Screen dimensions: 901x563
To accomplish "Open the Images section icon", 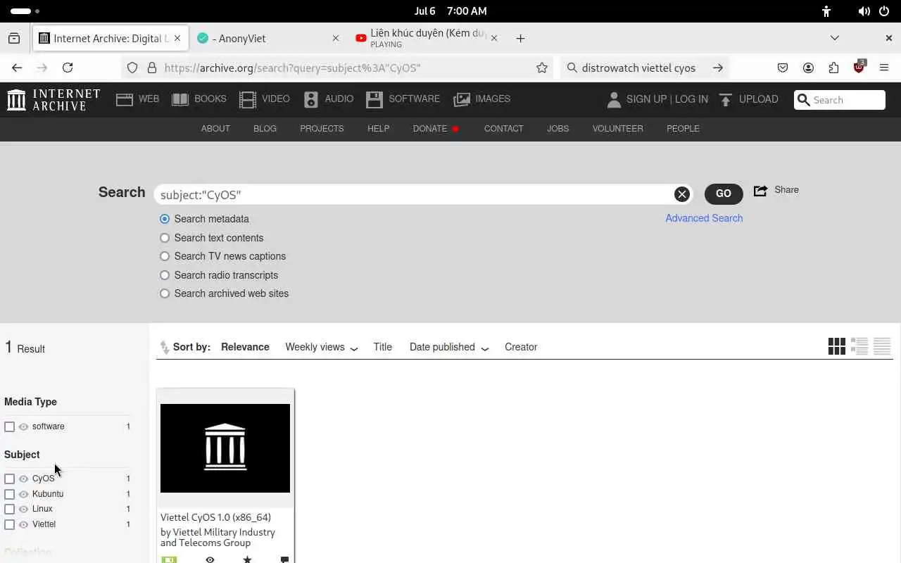I will [x=462, y=99].
